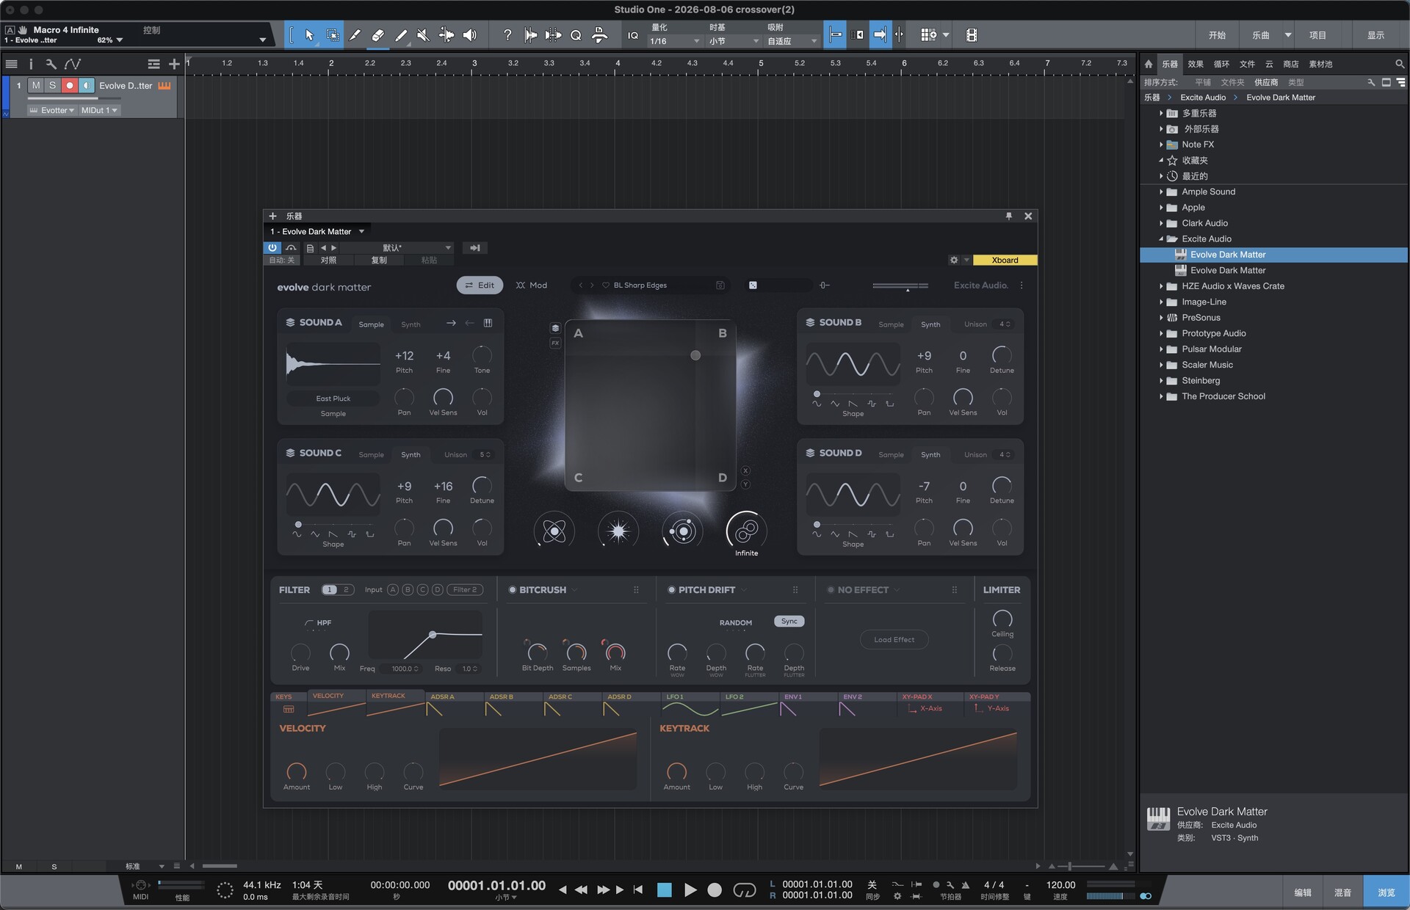The width and height of the screenshot is (1410, 910).
Task: Toggle monitor on Evolve track
Action: (87, 85)
